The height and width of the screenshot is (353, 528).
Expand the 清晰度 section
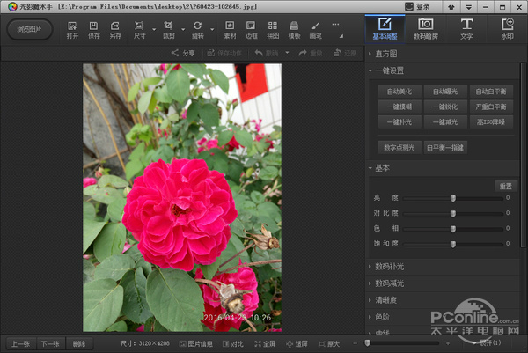tap(387, 298)
